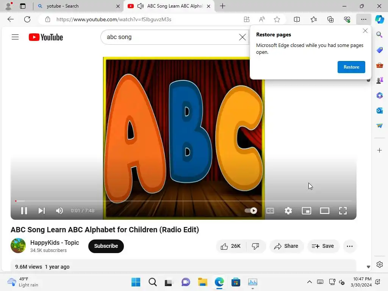Clear the YouTube search text
Screen dimensions: 388x291
click(x=242, y=37)
